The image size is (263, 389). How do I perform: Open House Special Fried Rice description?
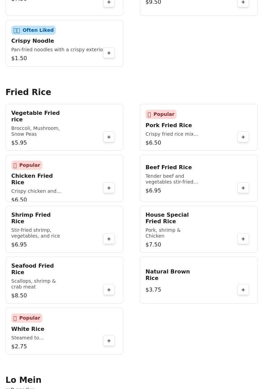coord(163,233)
